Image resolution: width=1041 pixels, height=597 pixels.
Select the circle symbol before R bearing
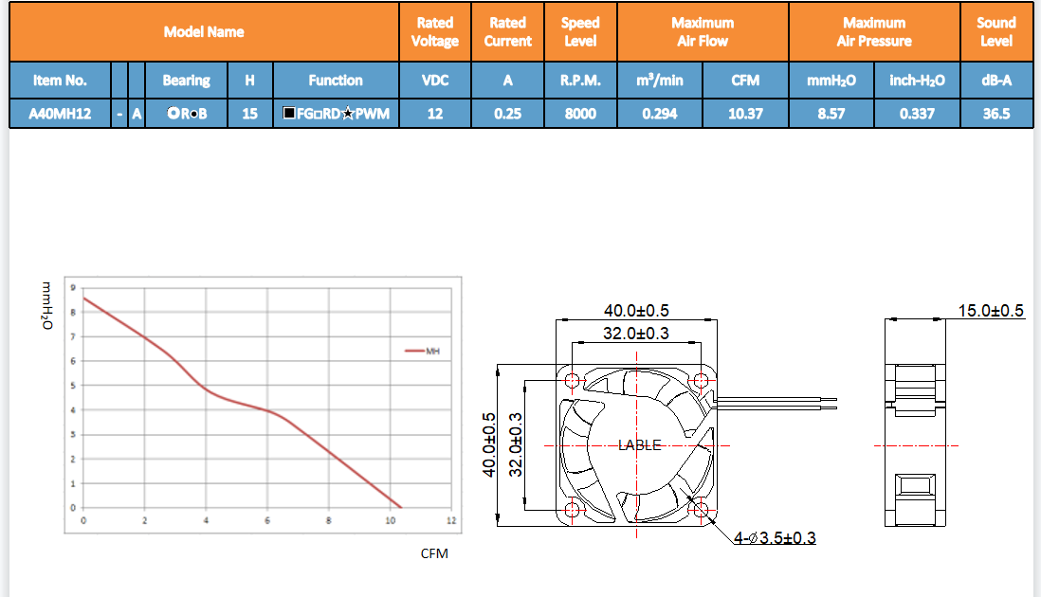point(172,114)
